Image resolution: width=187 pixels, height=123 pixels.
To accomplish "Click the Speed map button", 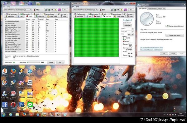I will (127, 25).
